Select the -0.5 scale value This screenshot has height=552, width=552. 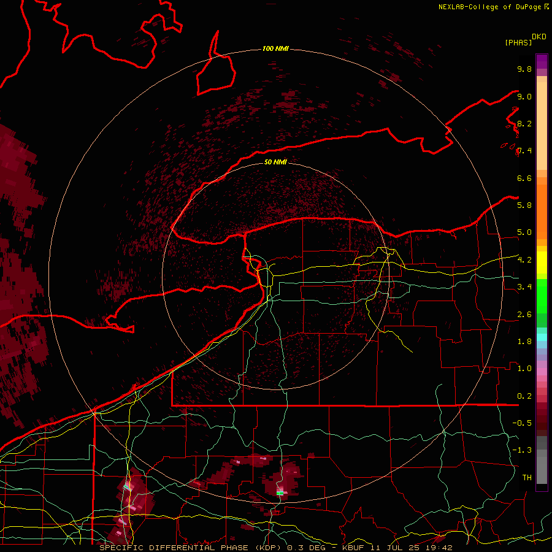pos(522,423)
